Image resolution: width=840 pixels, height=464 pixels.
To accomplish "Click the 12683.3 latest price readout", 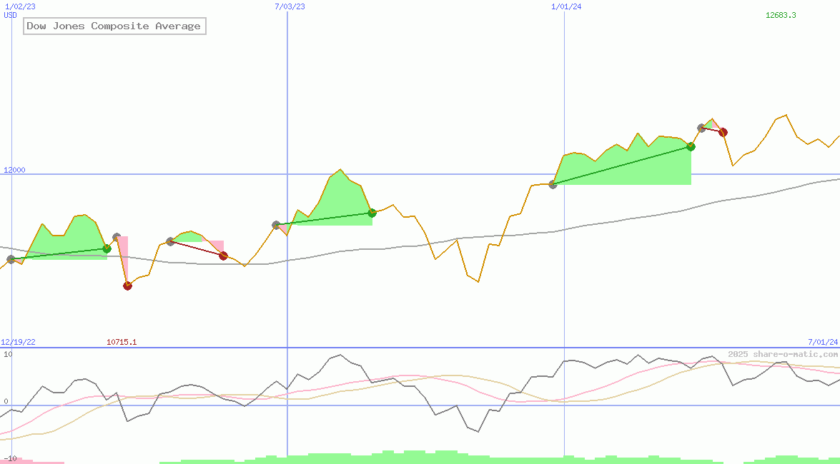I will pyautogui.click(x=781, y=14).
